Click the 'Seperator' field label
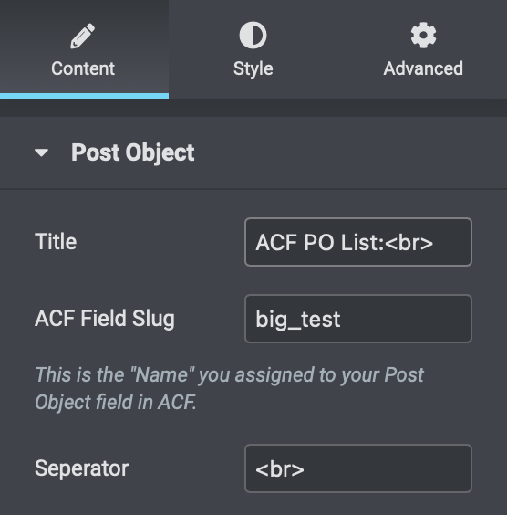This screenshot has width=507, height=515. (82, 468)
